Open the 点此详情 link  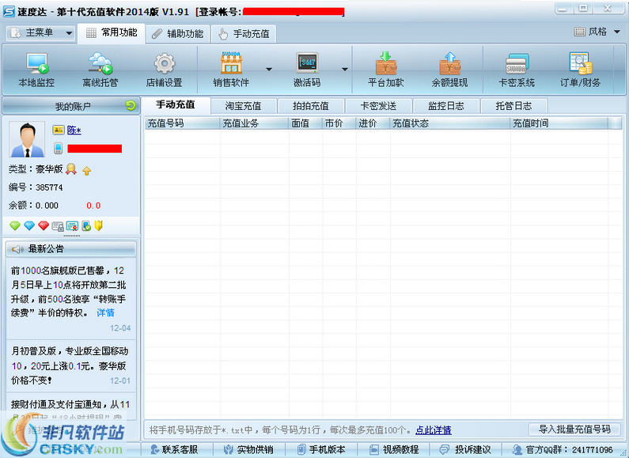434,430
